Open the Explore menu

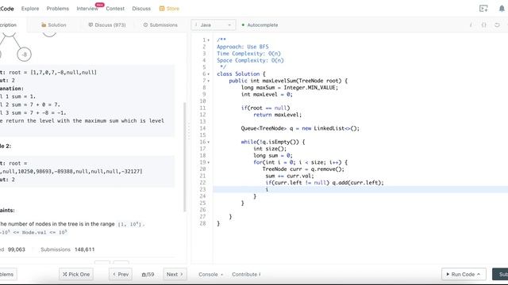30,9
